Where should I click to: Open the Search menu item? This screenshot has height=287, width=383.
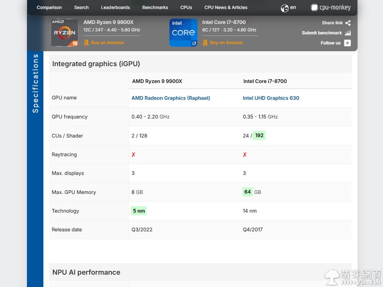[81, 7]
